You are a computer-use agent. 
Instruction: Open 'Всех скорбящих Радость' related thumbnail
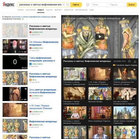click(x=100, y=113)
